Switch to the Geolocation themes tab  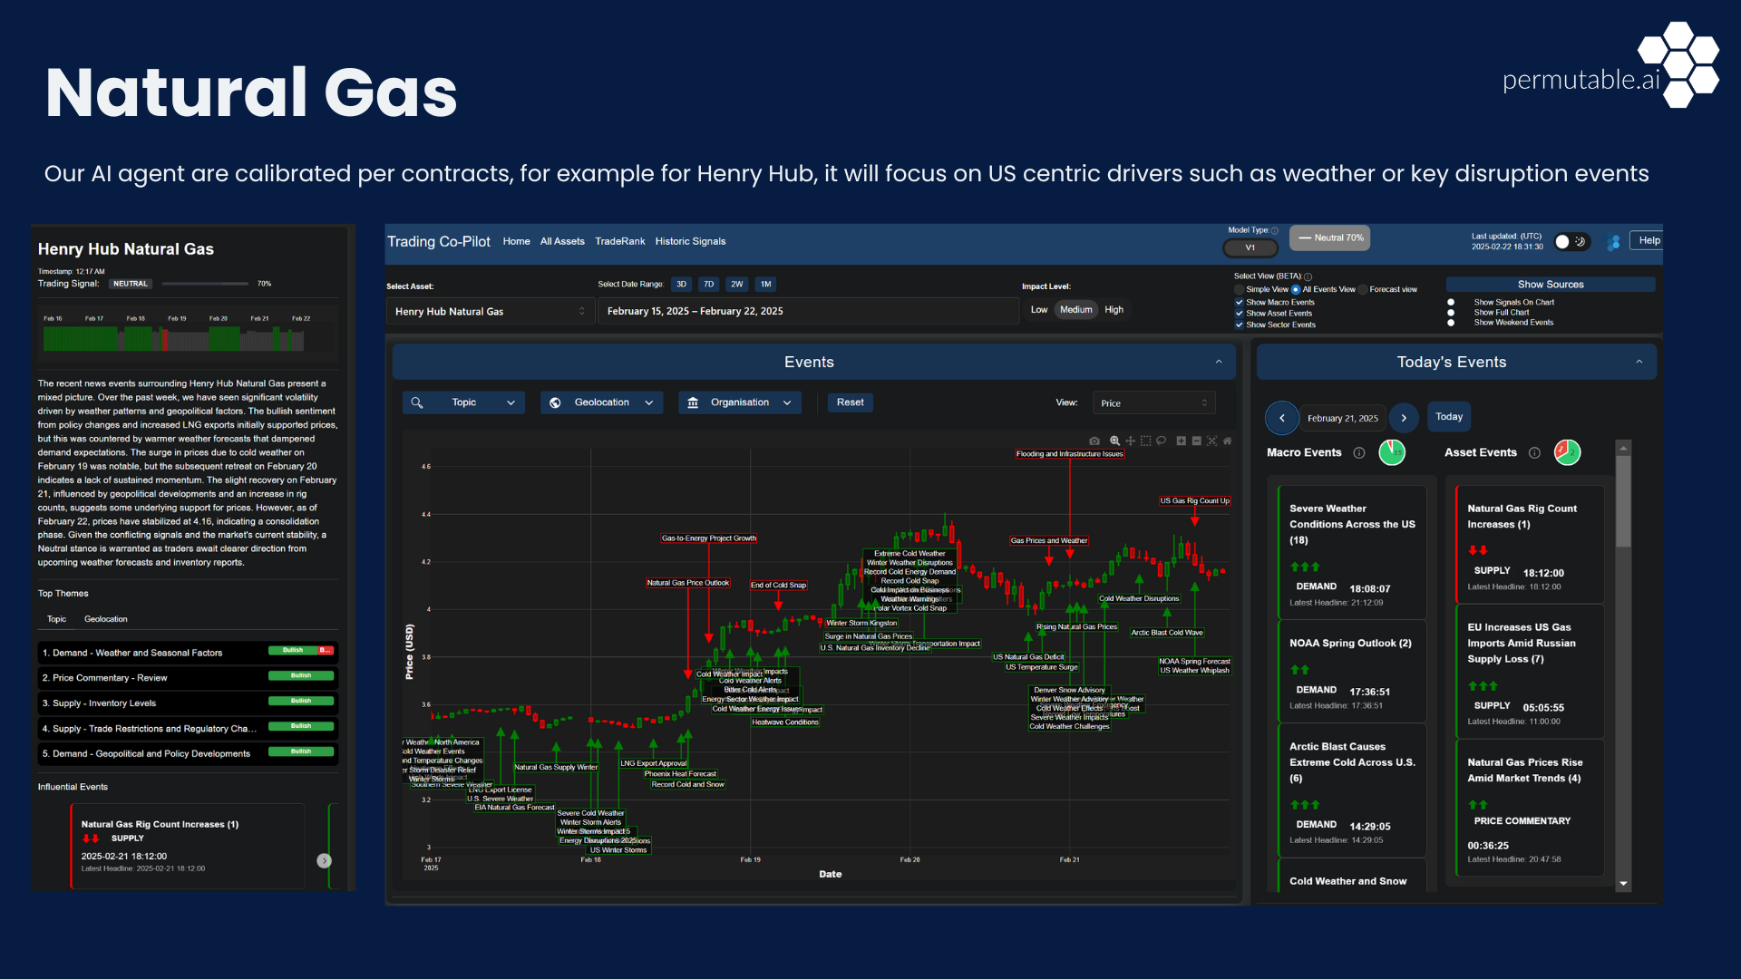[105, 619]
